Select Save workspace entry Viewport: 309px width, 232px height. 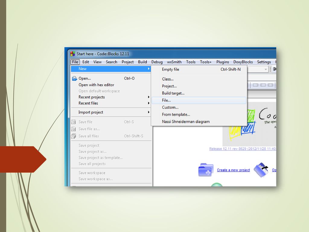[x=111, y=173]
